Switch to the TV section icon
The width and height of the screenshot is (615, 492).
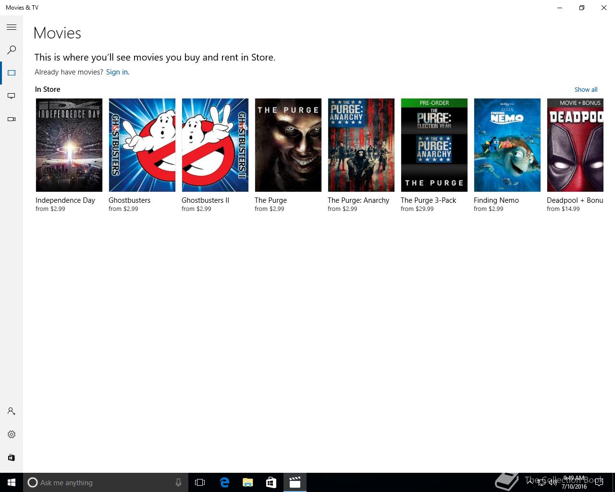pos(12,96)
